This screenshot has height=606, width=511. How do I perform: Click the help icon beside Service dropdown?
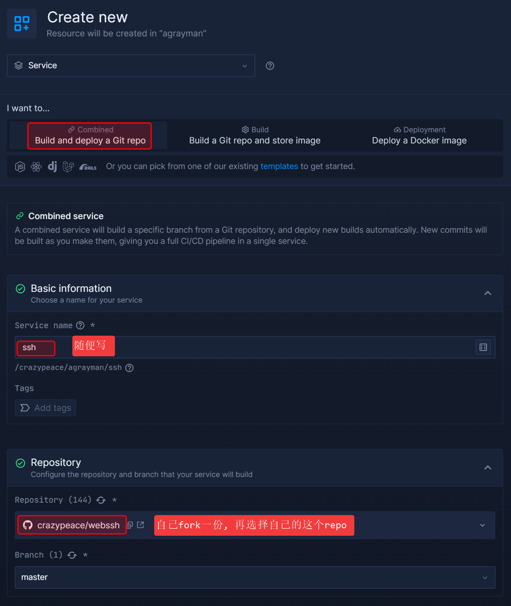(x=270, y=66)
